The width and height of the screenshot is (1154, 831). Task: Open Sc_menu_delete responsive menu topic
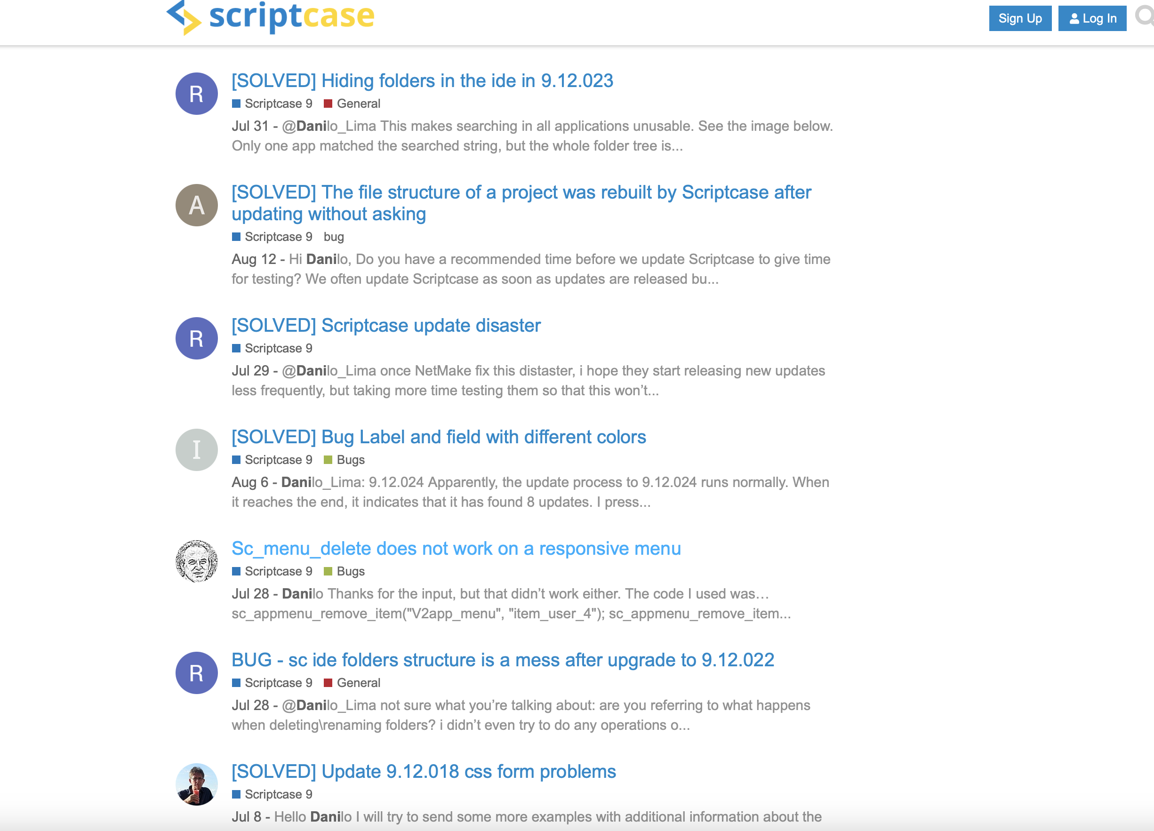click(x=456, y=549)
